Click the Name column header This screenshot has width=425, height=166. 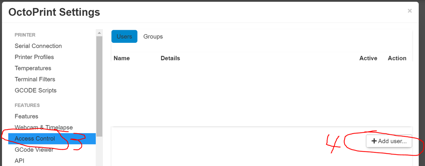[x=122, y=58]
